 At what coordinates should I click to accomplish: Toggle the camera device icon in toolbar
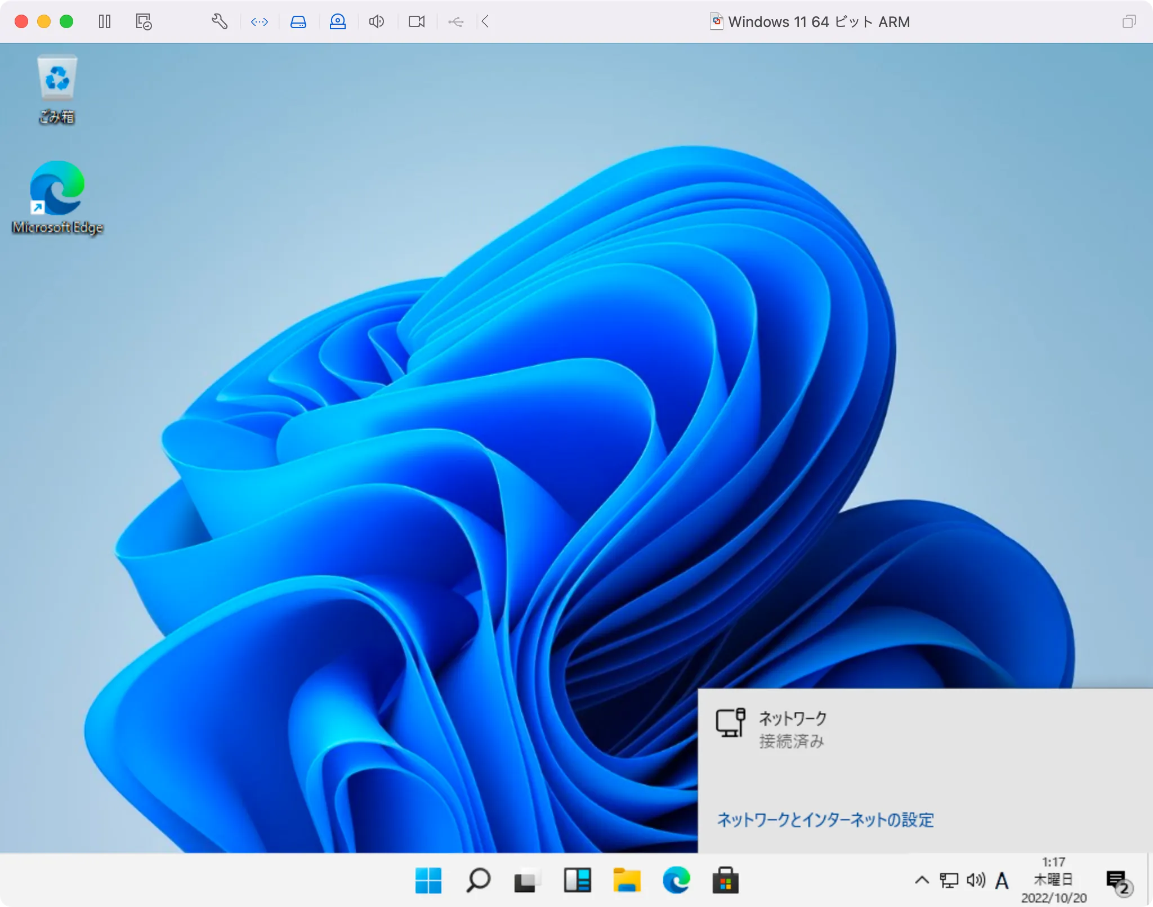pyautogui.click(x=417, y=22)
